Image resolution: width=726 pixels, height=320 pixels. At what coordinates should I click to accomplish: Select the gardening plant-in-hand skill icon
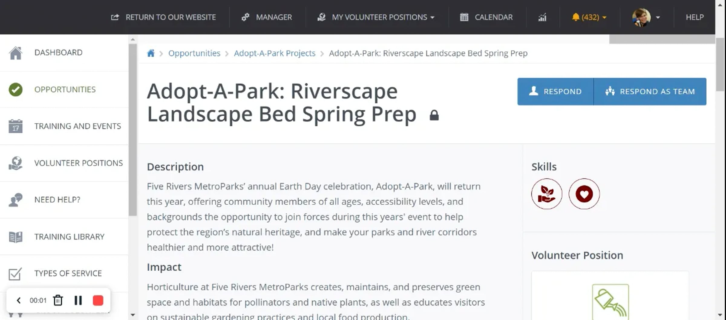547,194
